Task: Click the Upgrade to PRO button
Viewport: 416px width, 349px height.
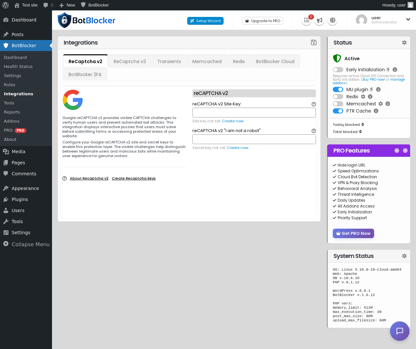Action: pyautogui.click(x=263, y=21)
